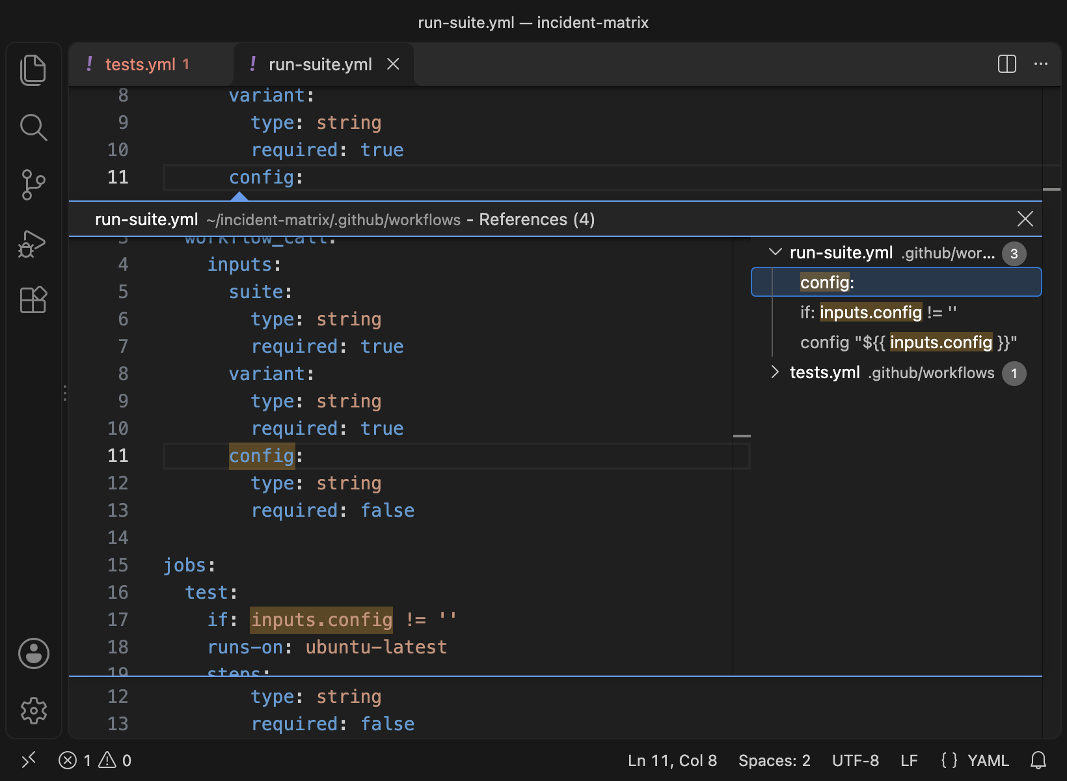The width and height of the screenshot is (1067, 781).
Task: Select the "if: inputs.config != ''" reference
Action: pos(897,312)
